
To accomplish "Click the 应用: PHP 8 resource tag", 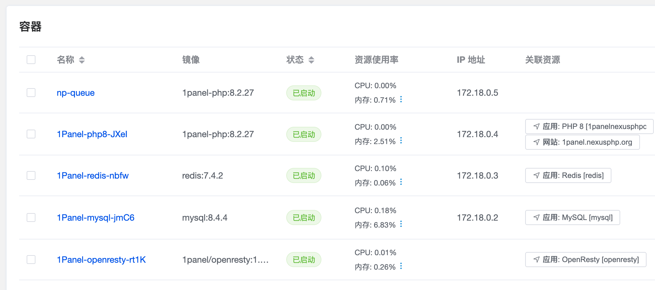I will [x=589, y=126].
